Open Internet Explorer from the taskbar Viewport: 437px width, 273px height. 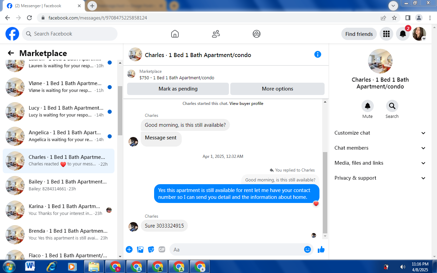pos(51,267)
